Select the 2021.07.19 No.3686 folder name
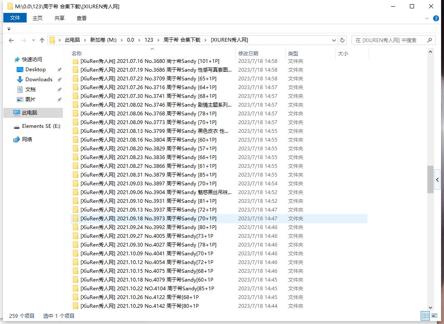Image resolution: width=444 pixels, height=324 pixels. click(156, 70)
